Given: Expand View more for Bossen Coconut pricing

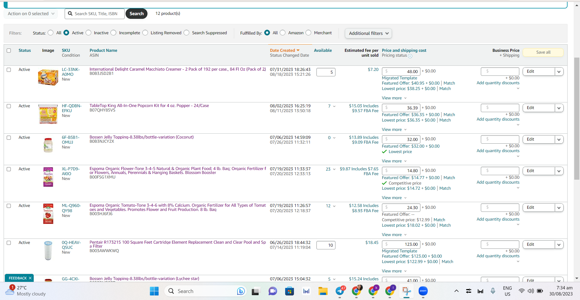Looking at the screenshot, I should point(394,161).
